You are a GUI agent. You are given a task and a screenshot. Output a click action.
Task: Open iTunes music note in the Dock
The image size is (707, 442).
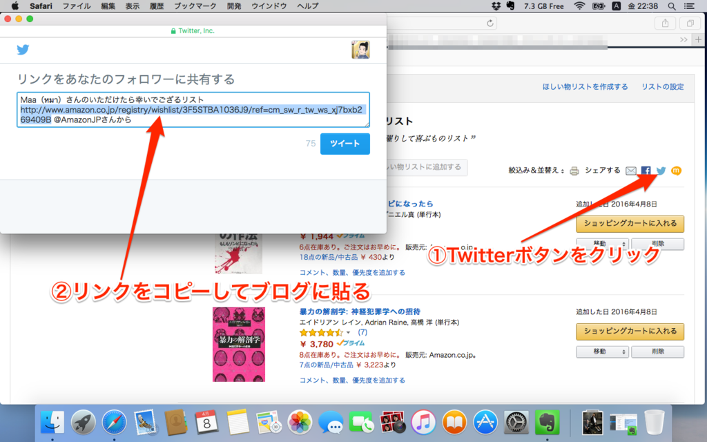click(423, 422)
